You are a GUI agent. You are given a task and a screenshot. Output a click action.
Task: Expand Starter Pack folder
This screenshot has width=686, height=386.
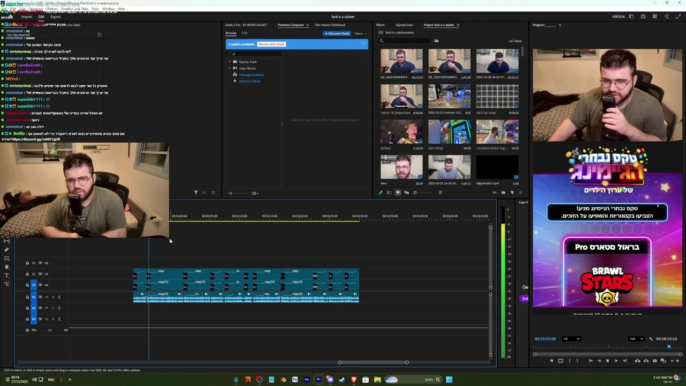(x=230, y=62)
